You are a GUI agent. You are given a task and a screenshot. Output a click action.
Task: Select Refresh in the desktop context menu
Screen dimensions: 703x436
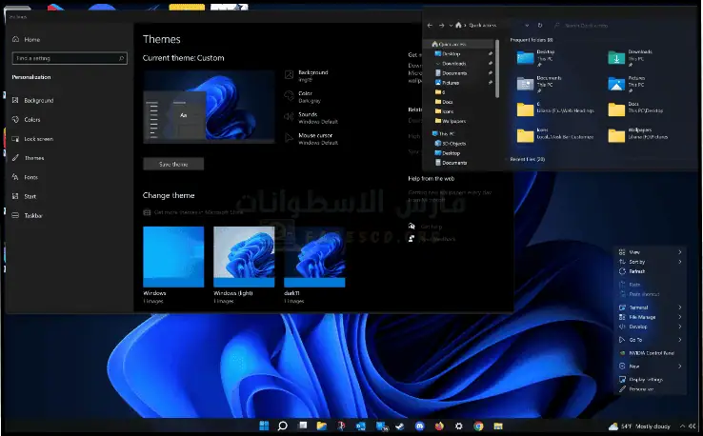pos(636,271)
